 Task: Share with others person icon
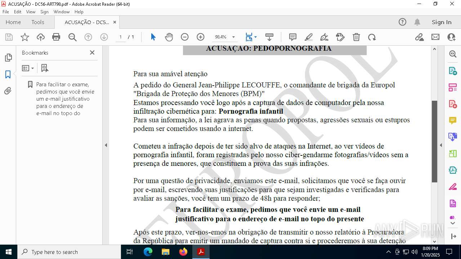tap(451, 37)
